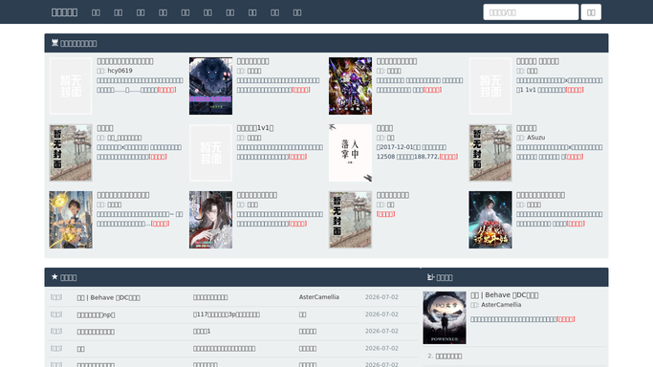Open the golden boy in city book cover

[x=71, y=220]
